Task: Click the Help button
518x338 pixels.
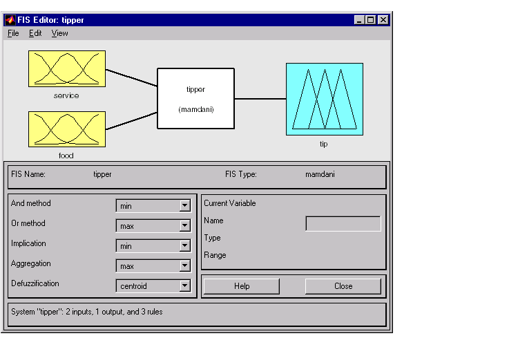Action: tap(241, 286)
